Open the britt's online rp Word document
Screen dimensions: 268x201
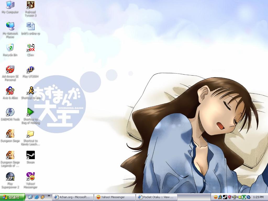click(x=30, y=29)
